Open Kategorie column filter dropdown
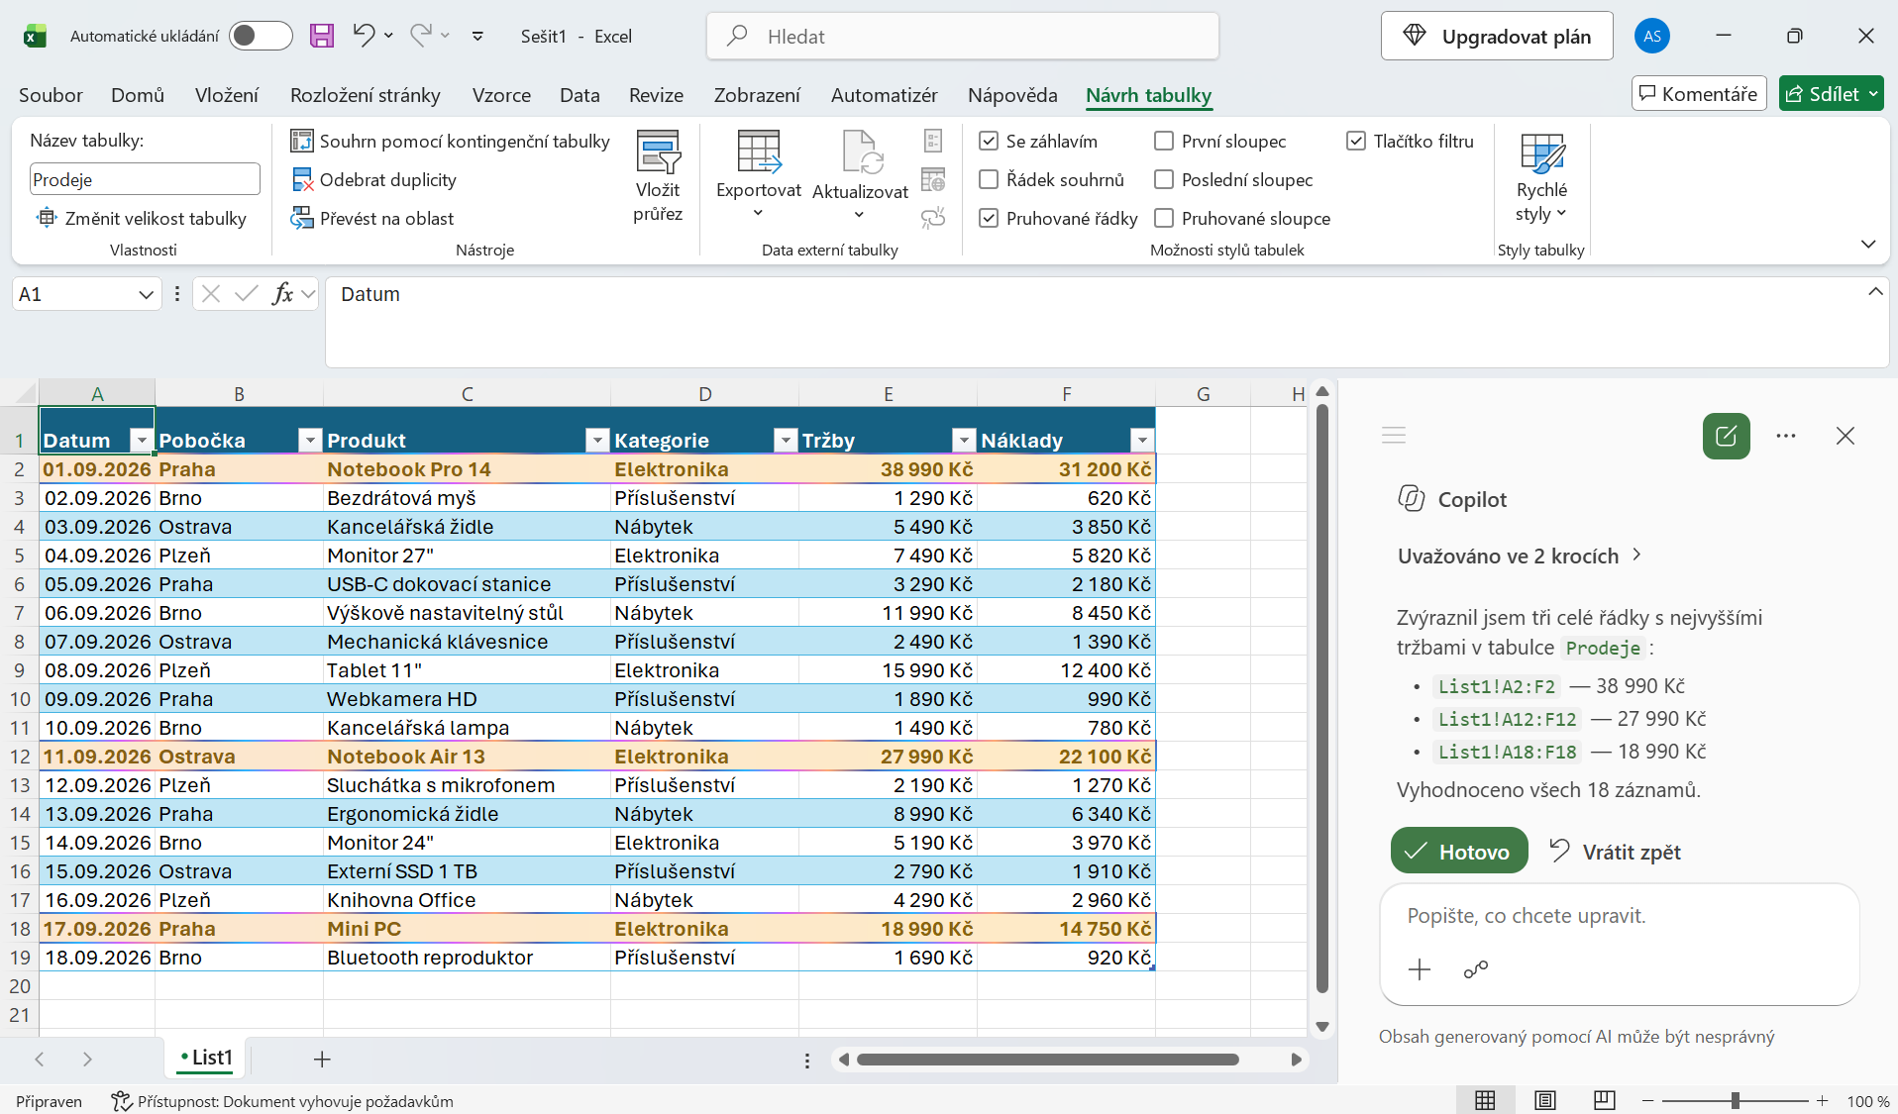The width and height of the screenshot is (1898, 1114). click(x=785, y=441)
